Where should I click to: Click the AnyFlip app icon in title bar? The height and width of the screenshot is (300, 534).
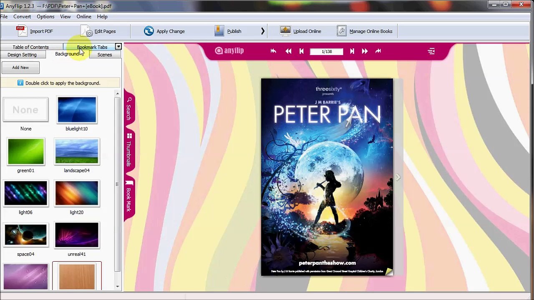[x=2, y=6]
